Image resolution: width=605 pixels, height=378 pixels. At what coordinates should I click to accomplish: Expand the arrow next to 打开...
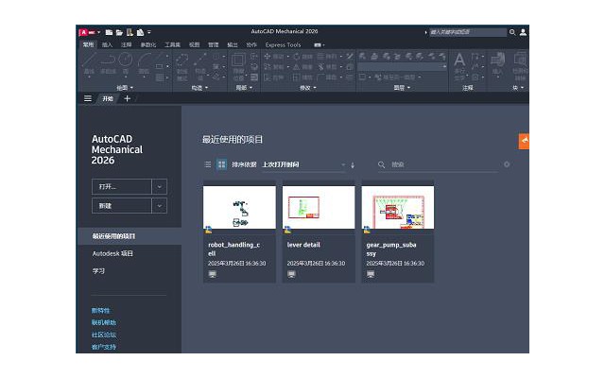160,187
